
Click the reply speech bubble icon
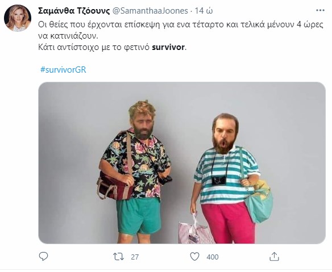(x=43, y=257)
